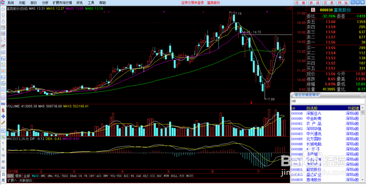366x185 pixels.
Task: Open the F10 company info icon
Action: pyautogui.click(x=3, y=58)
